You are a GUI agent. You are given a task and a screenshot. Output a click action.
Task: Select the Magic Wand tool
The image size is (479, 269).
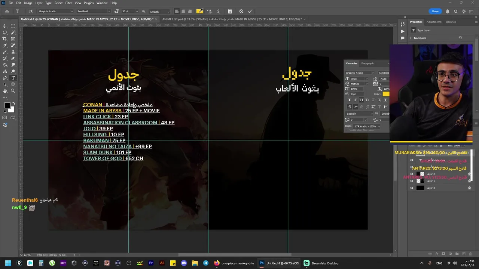point(13,33)
